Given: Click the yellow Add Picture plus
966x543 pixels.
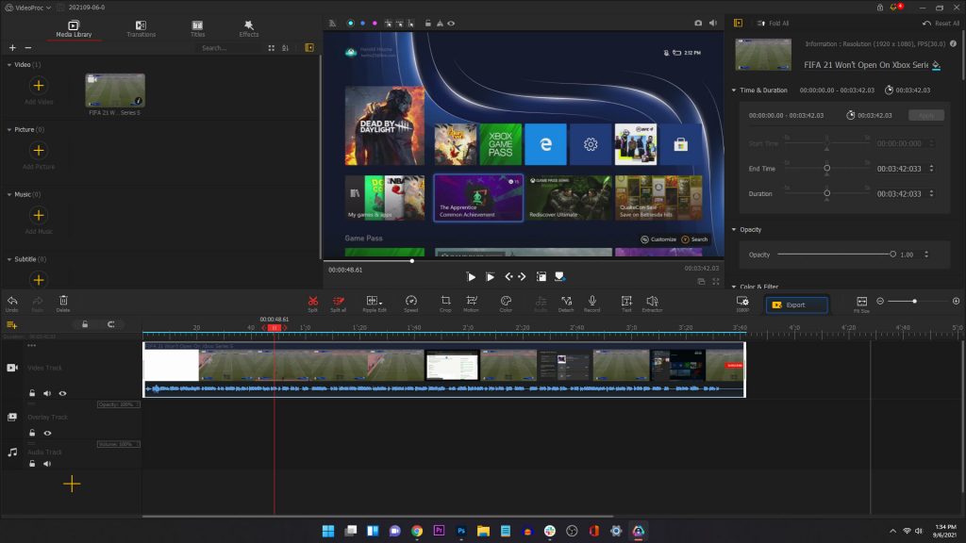Looking at the screenshot, I should tap(38, 150).
